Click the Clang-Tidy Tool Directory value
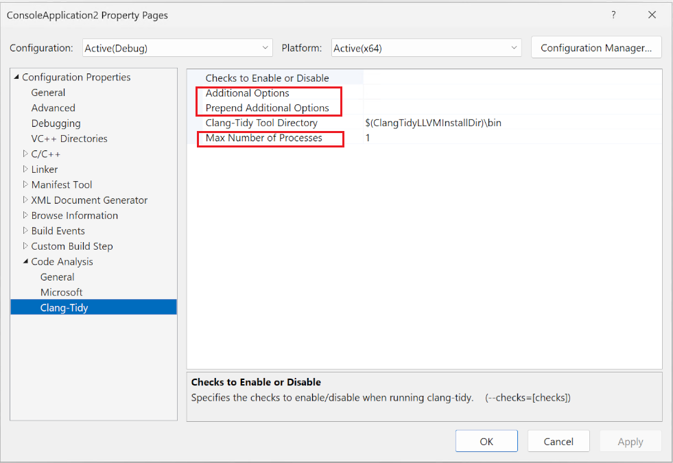Screen dimensions: 673x463 coord(422,123)
